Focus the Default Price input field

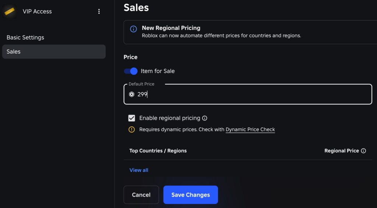248,94
